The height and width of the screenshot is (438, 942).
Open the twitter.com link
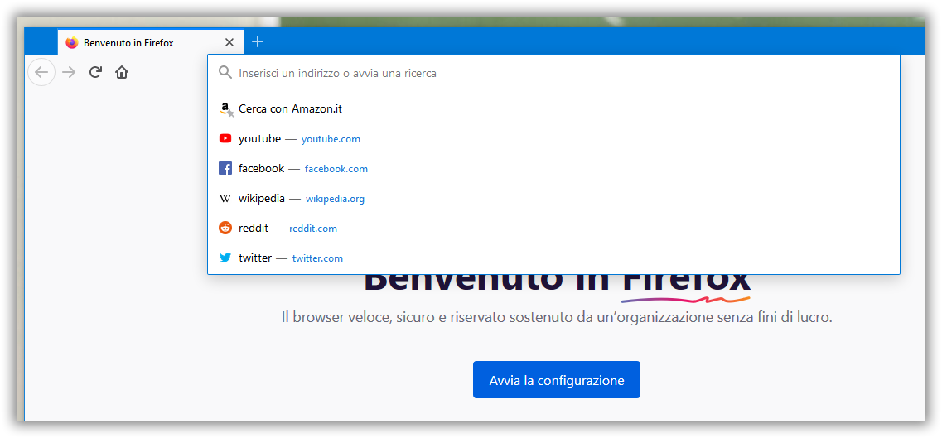coord(318,258)
